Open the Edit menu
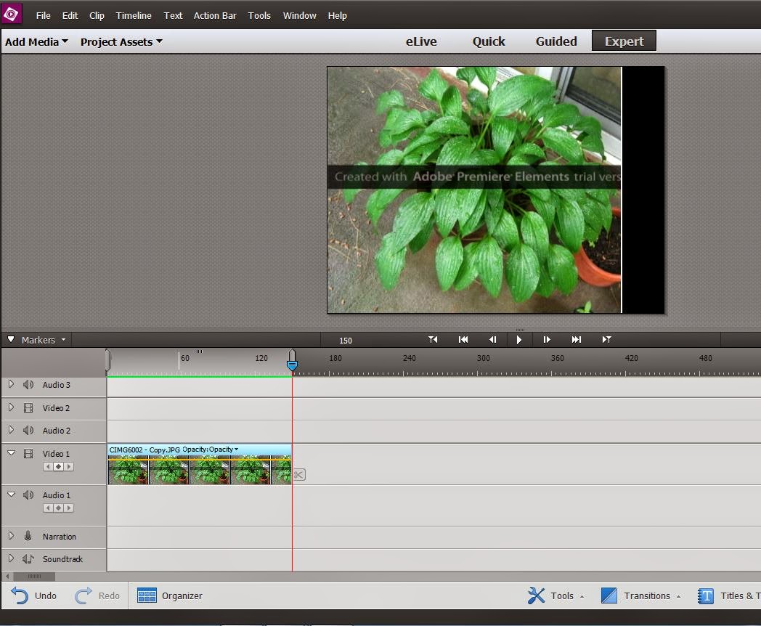Viewport: 761px width, 626px height. pyautogui.click(x=70, y=15)
